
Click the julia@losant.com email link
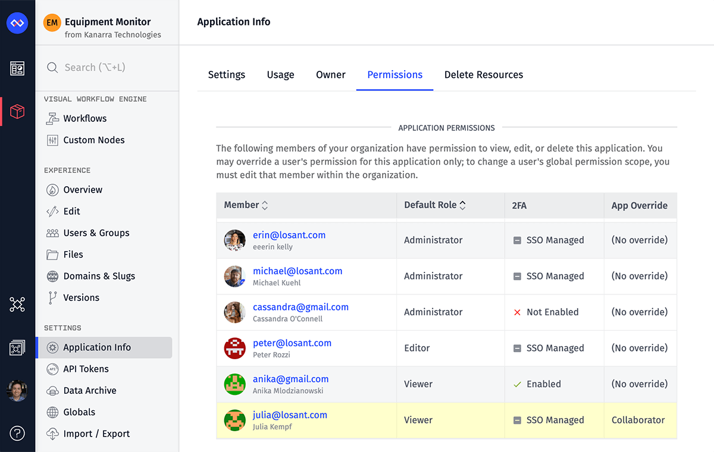[290, 415]
